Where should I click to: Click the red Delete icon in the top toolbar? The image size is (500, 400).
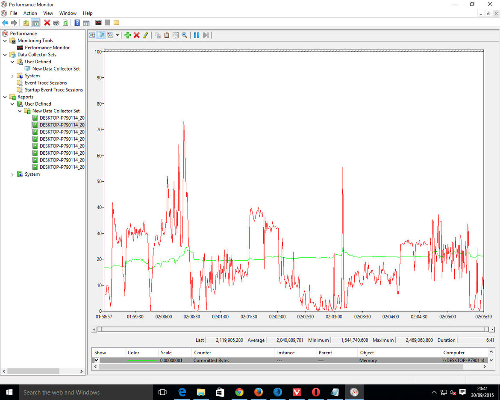[x=47, y=23]
